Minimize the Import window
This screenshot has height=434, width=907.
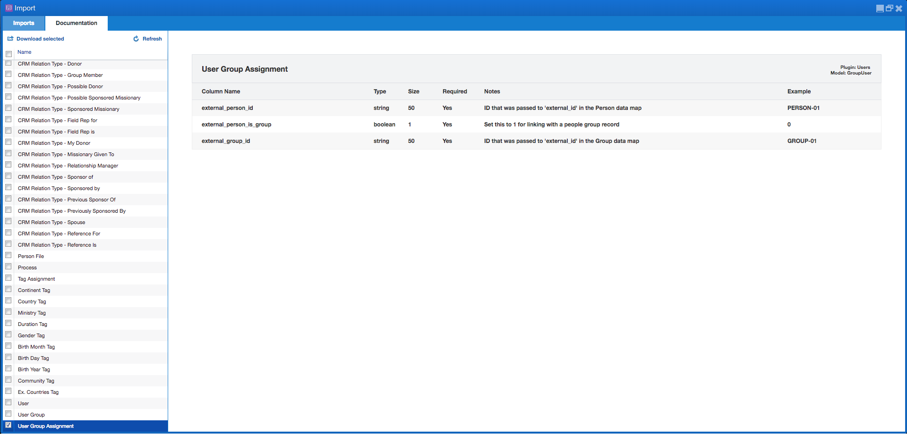point(880,8)
